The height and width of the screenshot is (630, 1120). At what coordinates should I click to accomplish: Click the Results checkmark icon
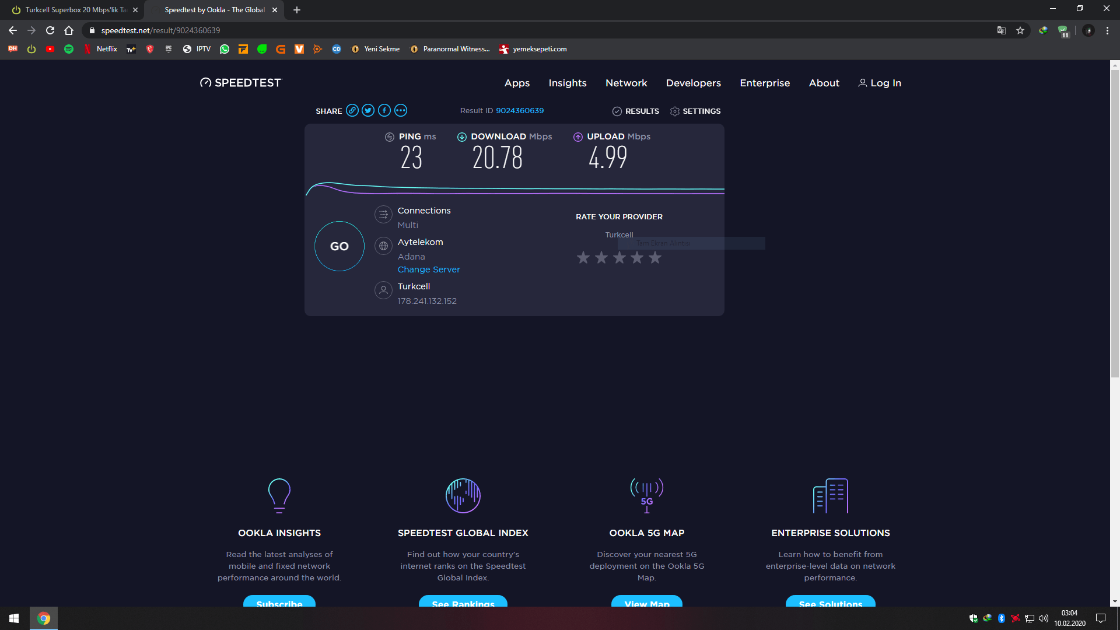(617, 111)
